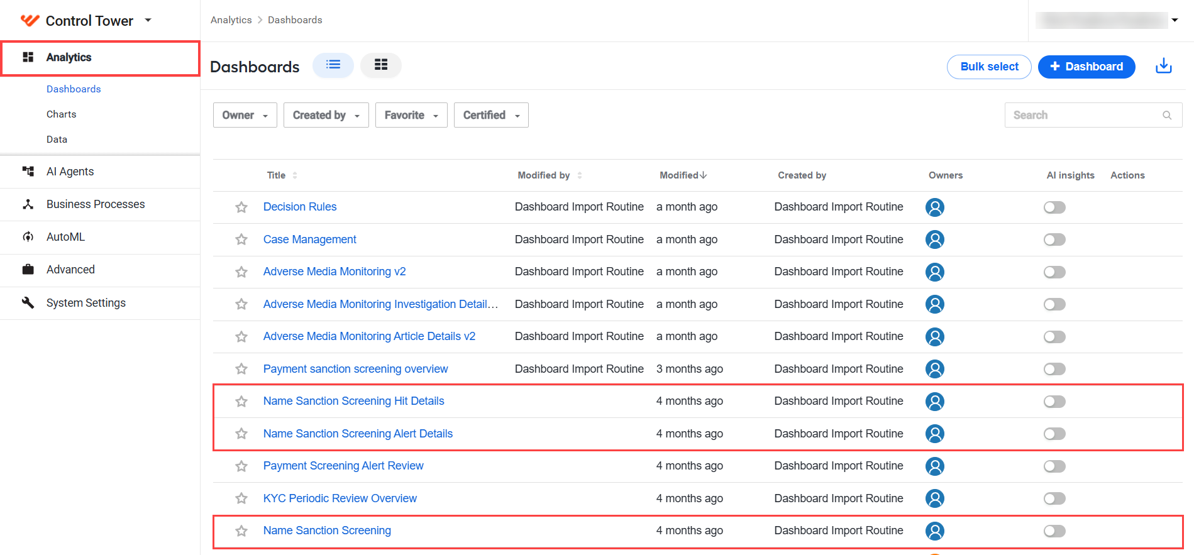Viewport: 1194px width, 555px height.
Task: Click the Advanced briefcase icon
Action: [x=28, y=270]
